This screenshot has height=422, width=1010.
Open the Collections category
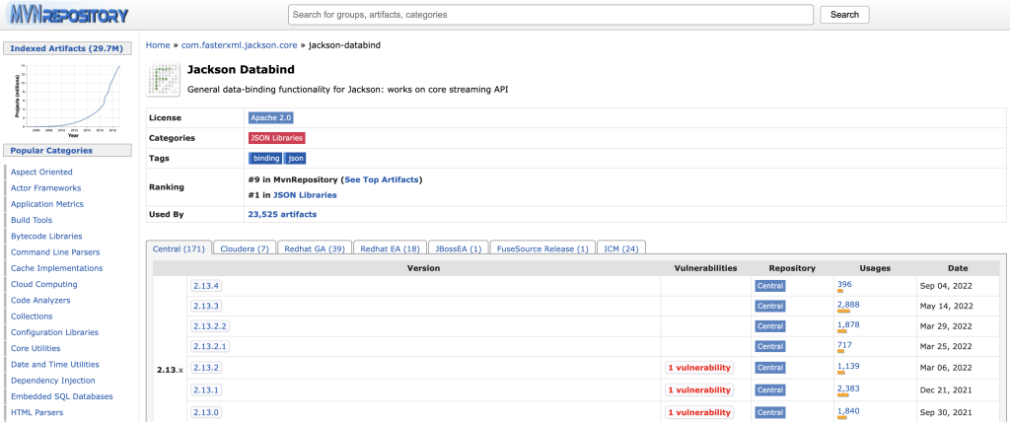(x=31, y=316)
